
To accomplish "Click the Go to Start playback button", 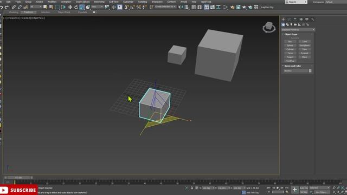I will [269, 188].
